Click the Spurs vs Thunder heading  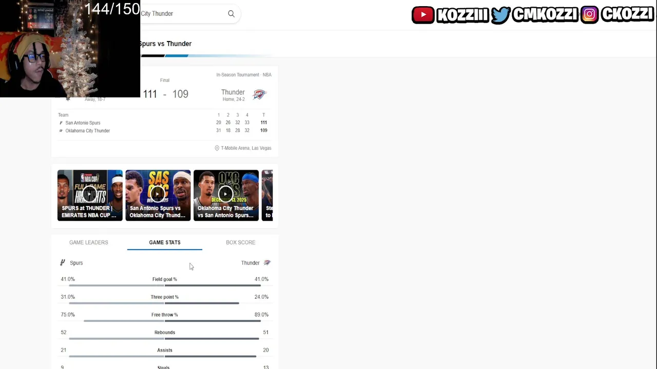(x=165, y=44)
